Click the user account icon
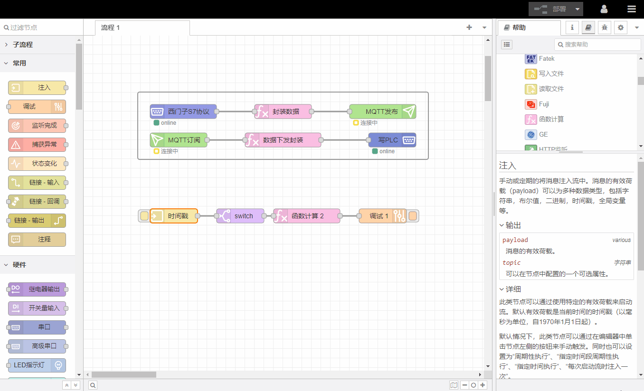This screenshot has height=391, width=644. point(604,9)
